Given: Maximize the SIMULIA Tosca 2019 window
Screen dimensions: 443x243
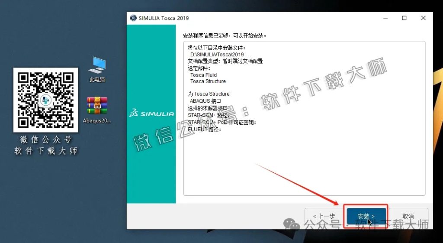Looking at the screenshot, I should tap(404, 18).
